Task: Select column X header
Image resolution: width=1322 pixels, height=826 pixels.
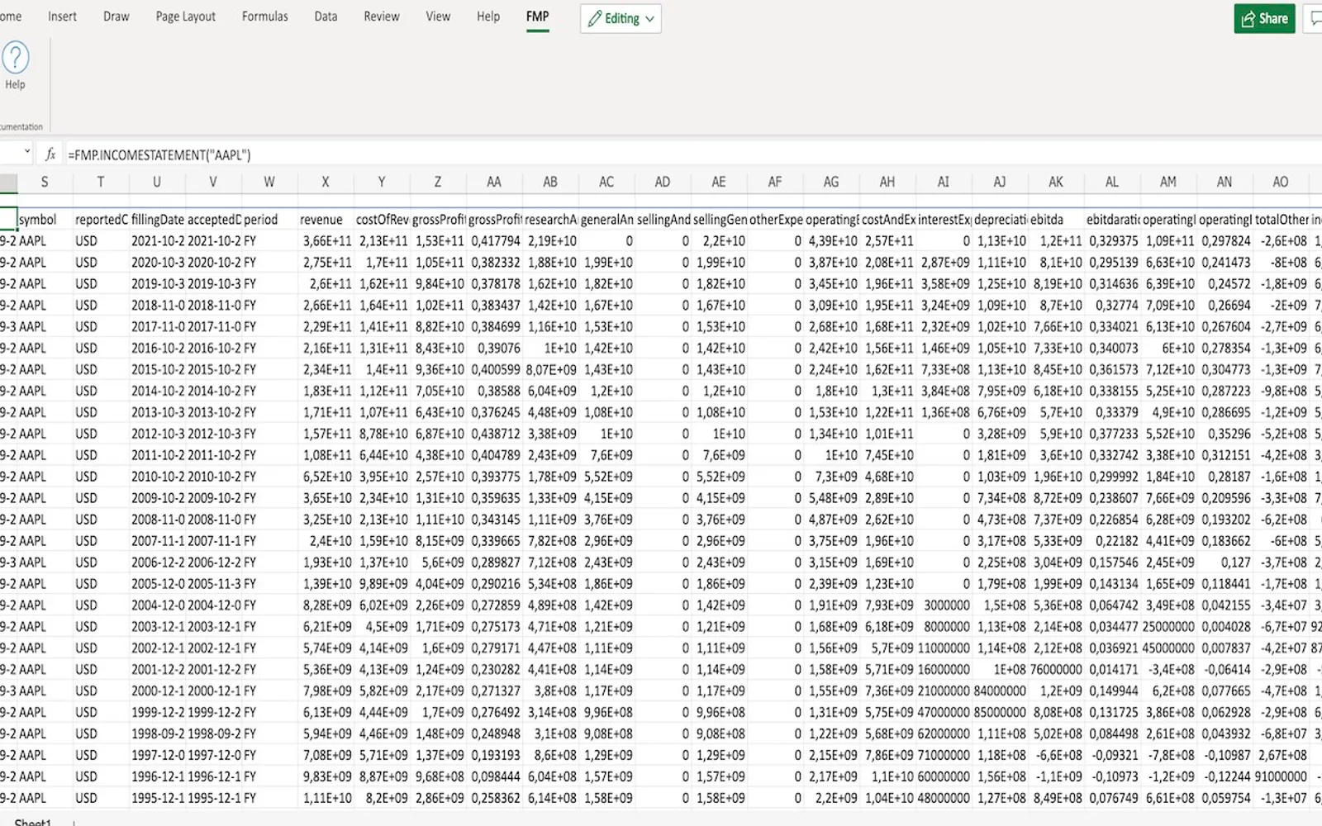Action: tap(326, 182)
